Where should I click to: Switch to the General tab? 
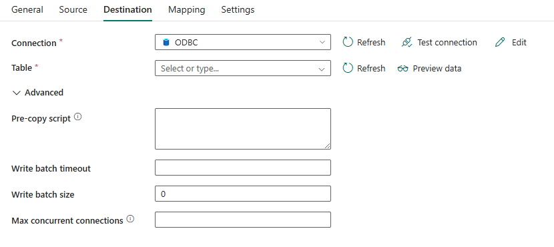(27, 9)
